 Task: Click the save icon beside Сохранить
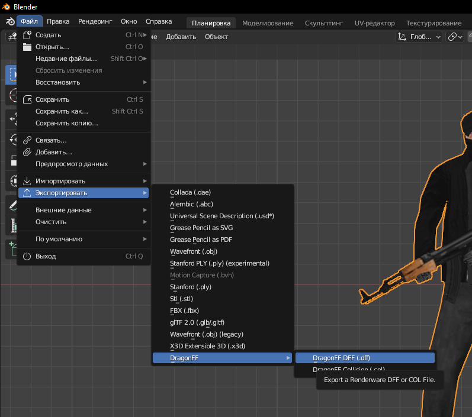pyautogui.click(x=27, y=99)
